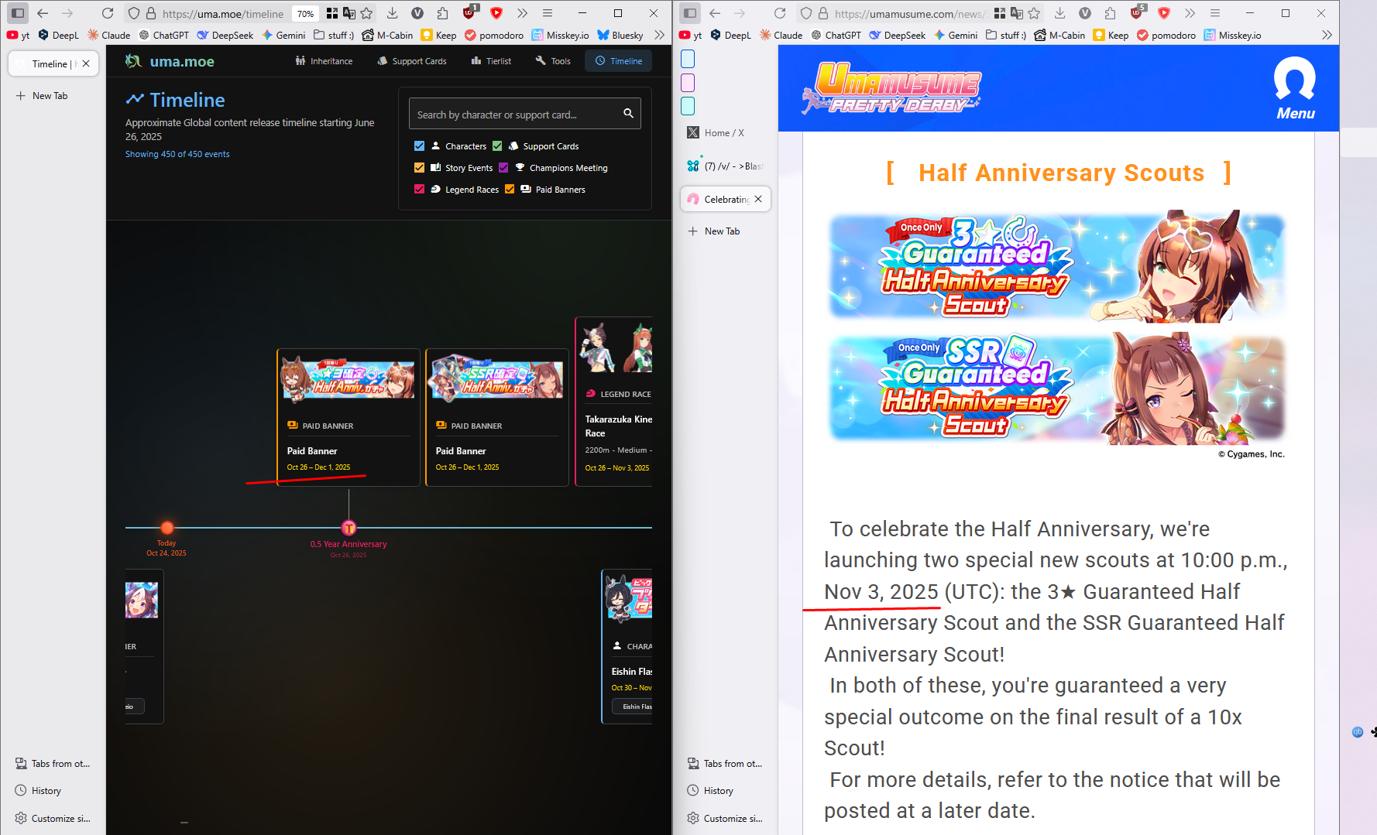Open the ChatGPT bookmark in right window
This screenshot has width=1377, height=835.
[x=836, y=35]
